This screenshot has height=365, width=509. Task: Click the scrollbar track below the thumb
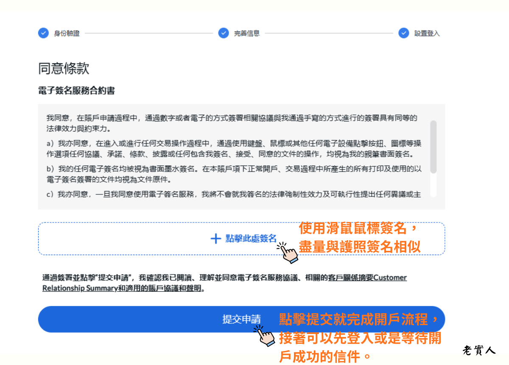point(433,186)
